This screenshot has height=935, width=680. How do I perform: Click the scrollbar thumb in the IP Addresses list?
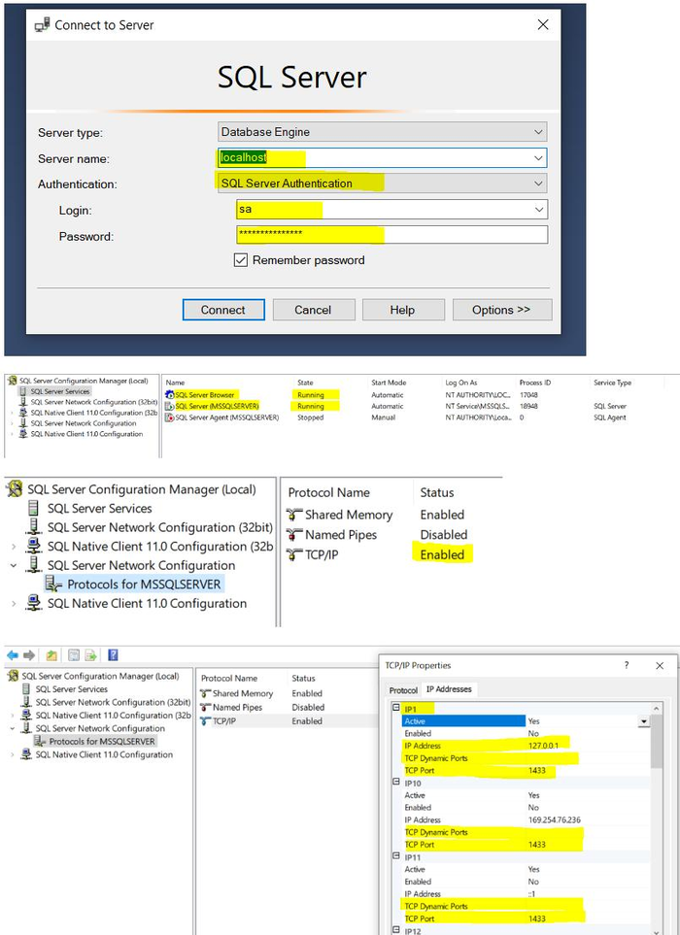click(x=656, y=741)
